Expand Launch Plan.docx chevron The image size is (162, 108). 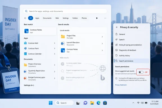[x=102, y=44]
